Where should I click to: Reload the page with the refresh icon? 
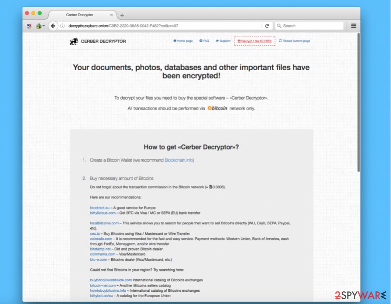(267, 26)
